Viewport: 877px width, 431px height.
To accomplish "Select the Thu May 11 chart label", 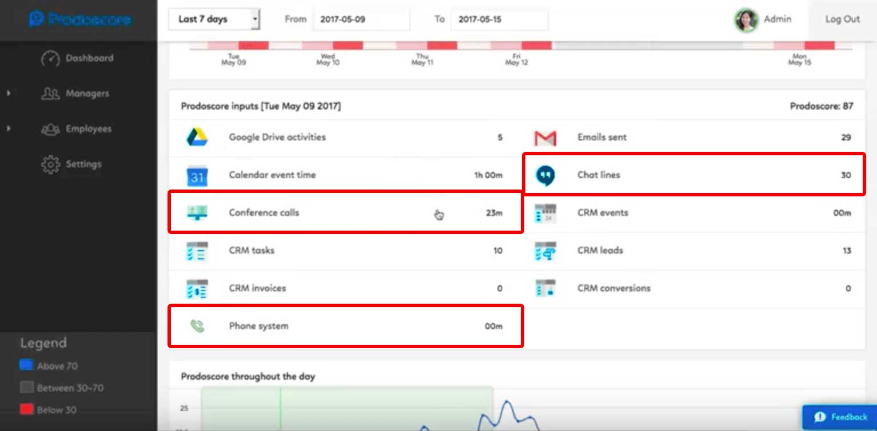I will coord(422,60).
